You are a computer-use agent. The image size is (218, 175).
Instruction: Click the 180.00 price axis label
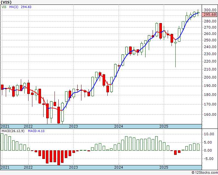(210, 95)
